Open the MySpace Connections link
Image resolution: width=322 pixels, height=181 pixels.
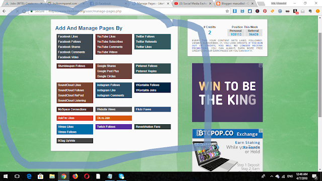[72, 110]
